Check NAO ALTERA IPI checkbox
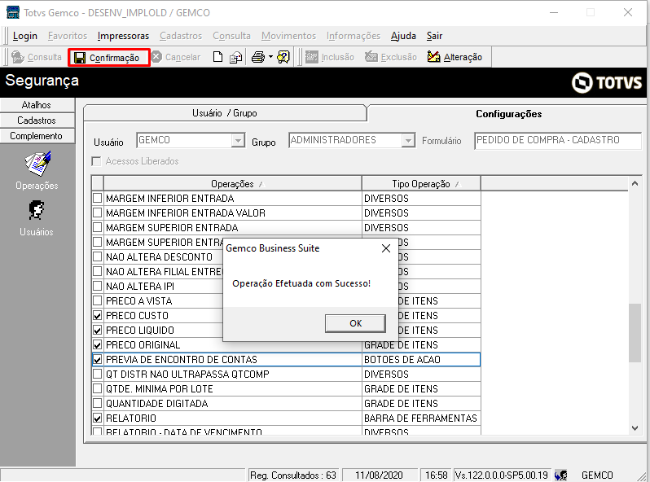650x482 pixels. pos(98,286)
